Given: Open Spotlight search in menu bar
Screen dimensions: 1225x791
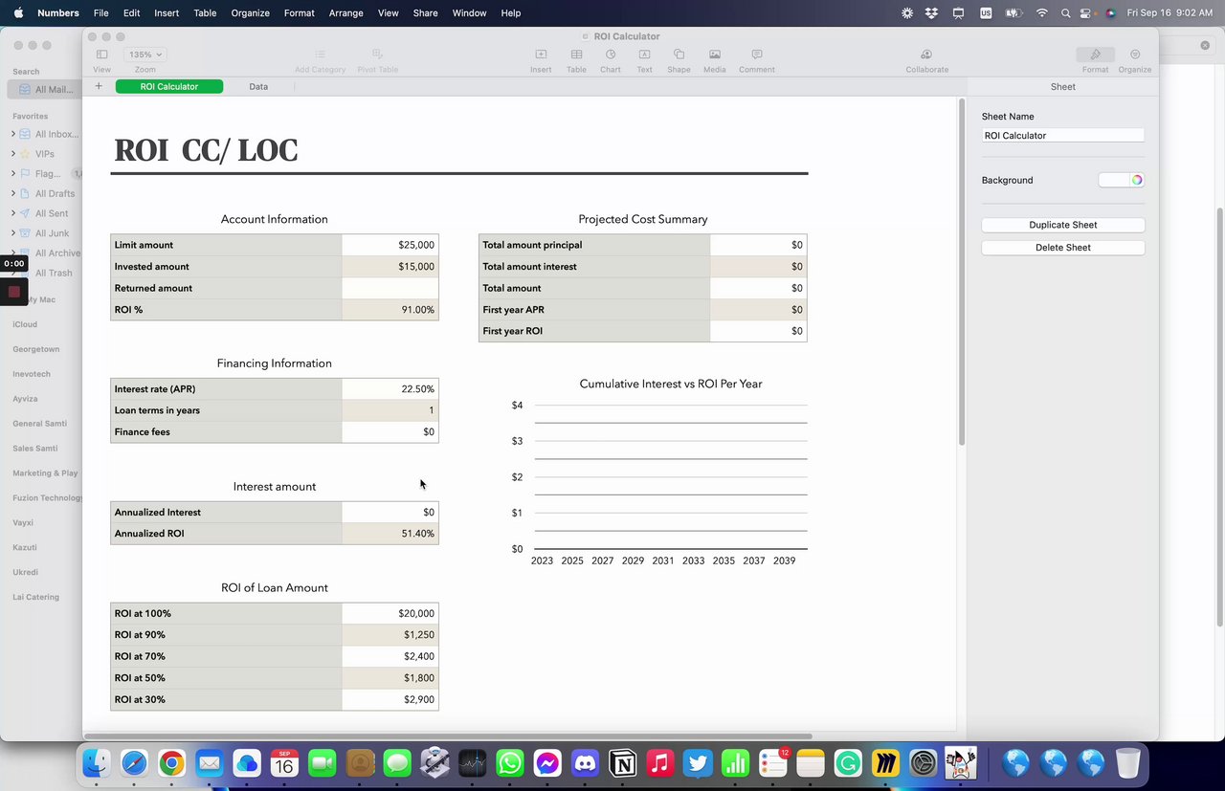Looking at the screenshot, I should [x=1065, y=13].
